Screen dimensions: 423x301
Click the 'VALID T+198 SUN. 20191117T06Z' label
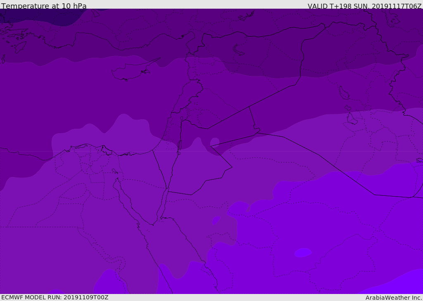[364, 6]
